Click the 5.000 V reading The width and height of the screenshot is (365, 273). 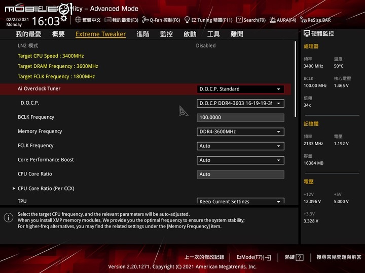click(341, 202)
